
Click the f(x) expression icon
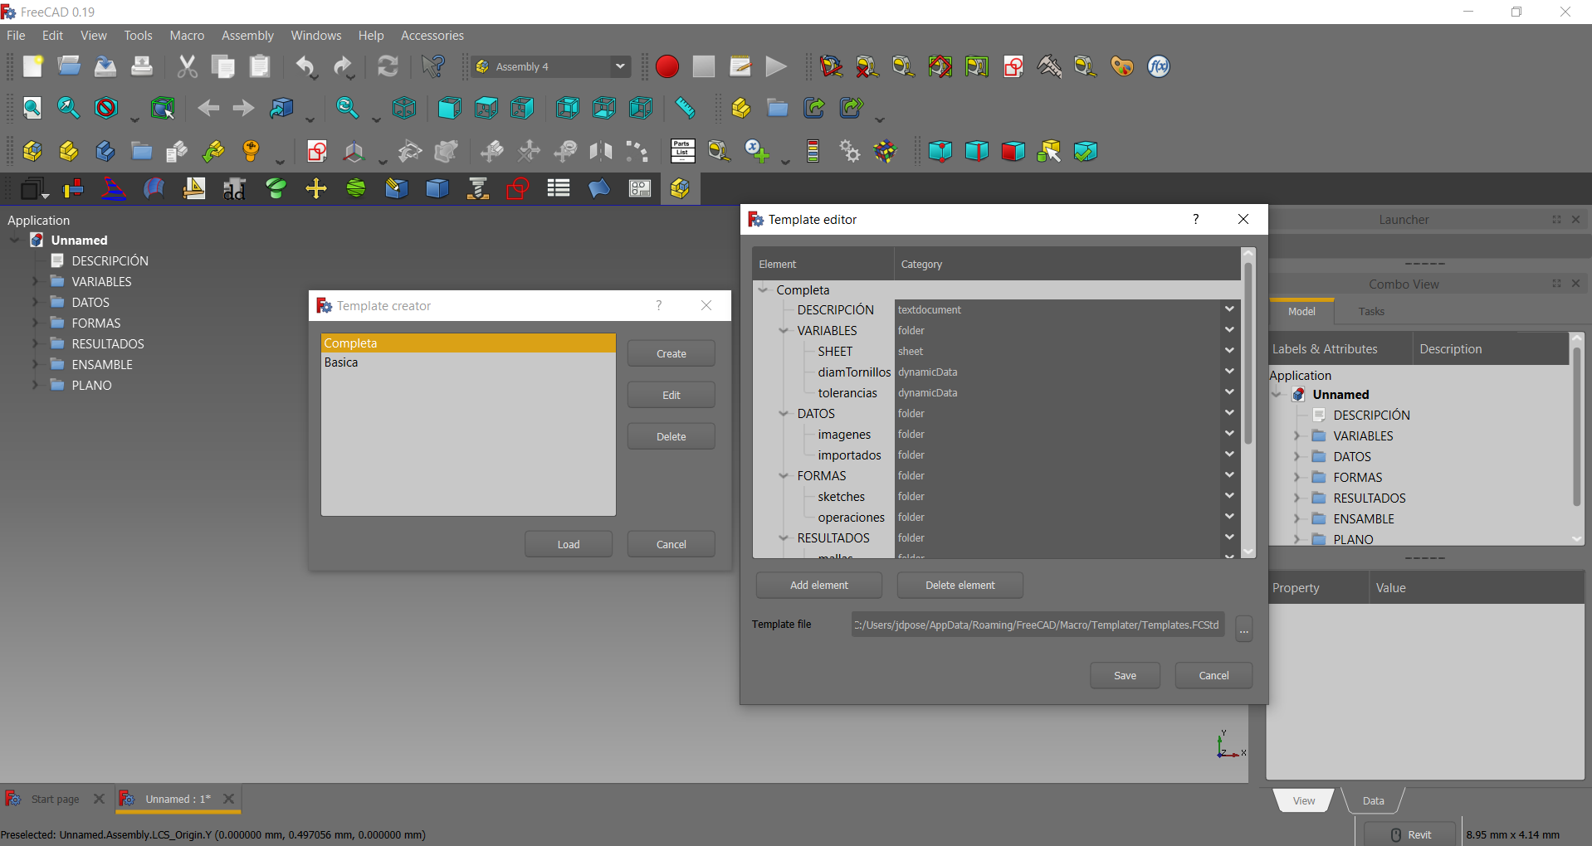[x=1159, y=66]
